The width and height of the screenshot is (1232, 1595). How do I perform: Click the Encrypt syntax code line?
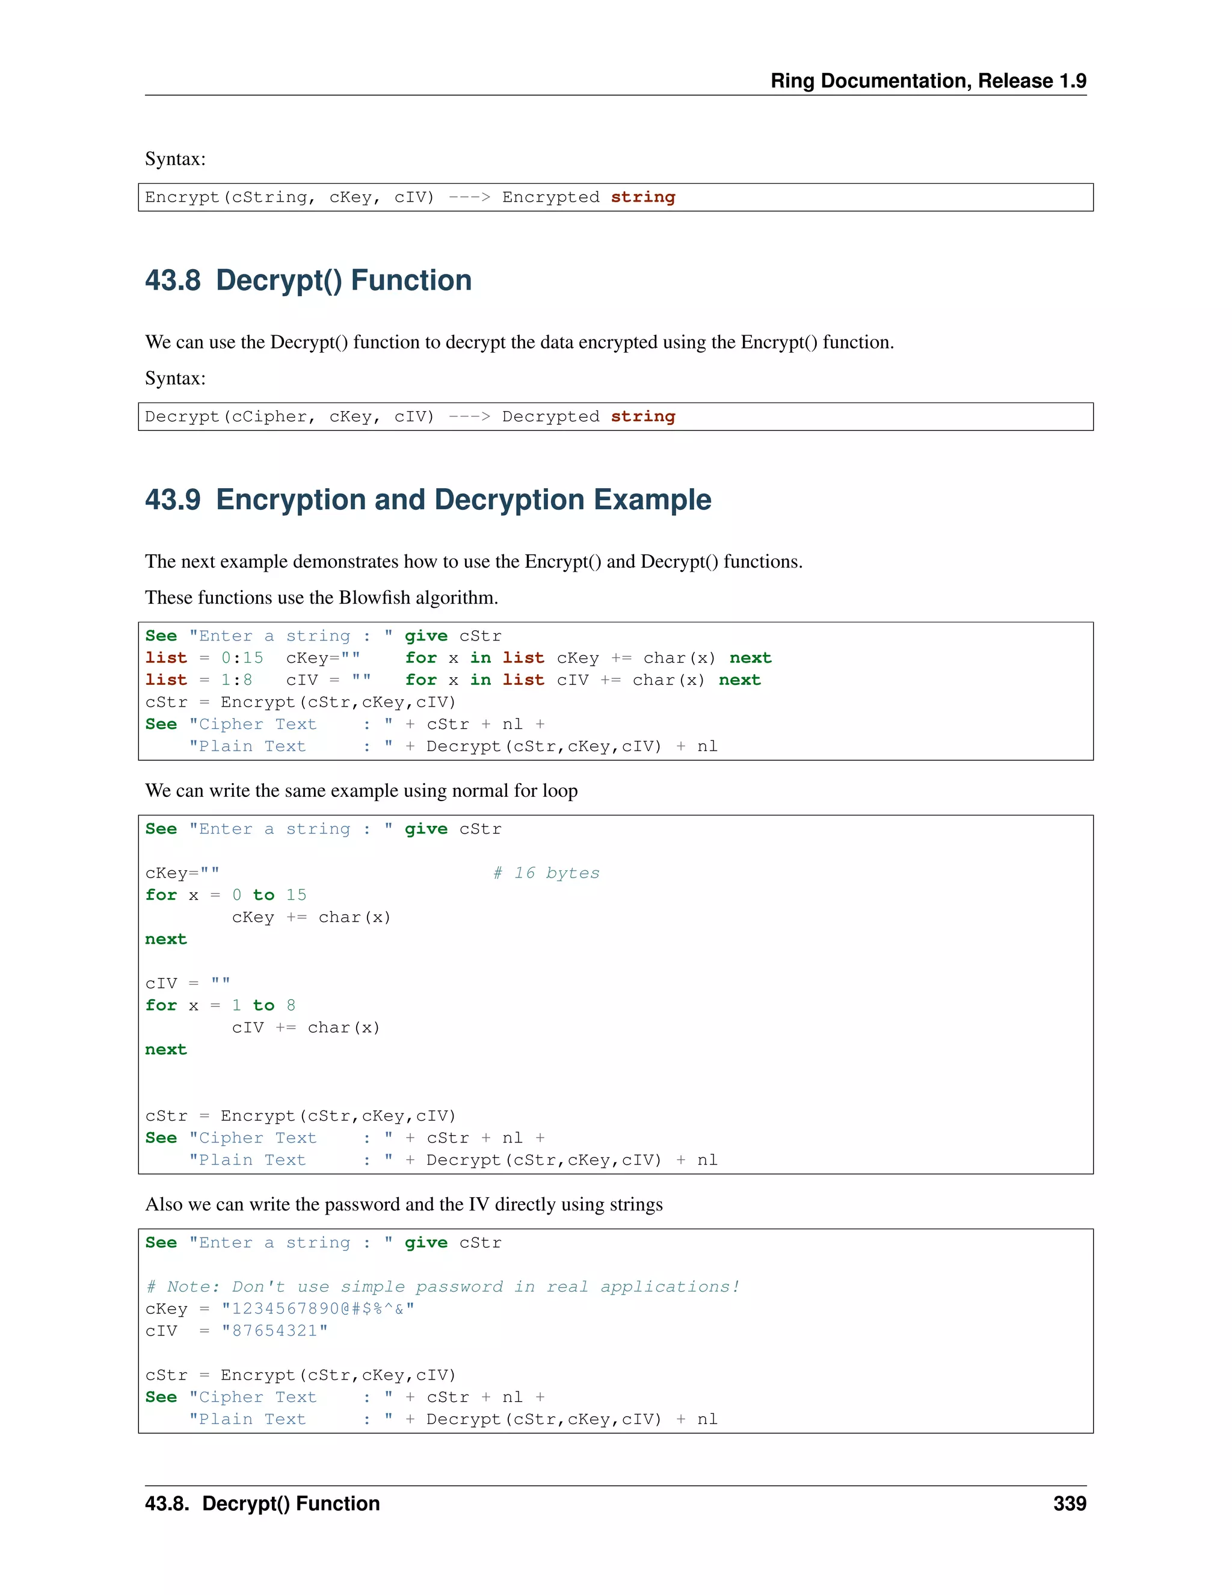[410, 197]
